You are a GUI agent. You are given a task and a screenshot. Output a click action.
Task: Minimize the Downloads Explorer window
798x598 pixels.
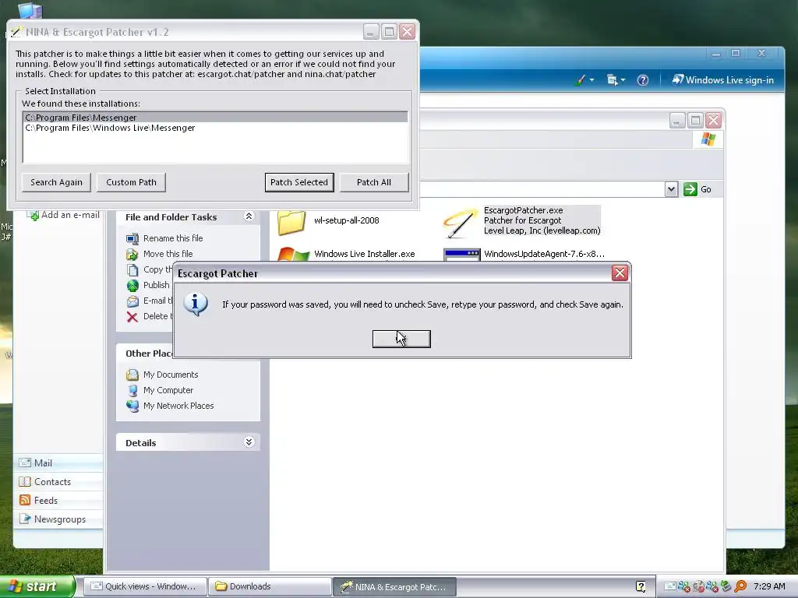[x=677, y=121]
